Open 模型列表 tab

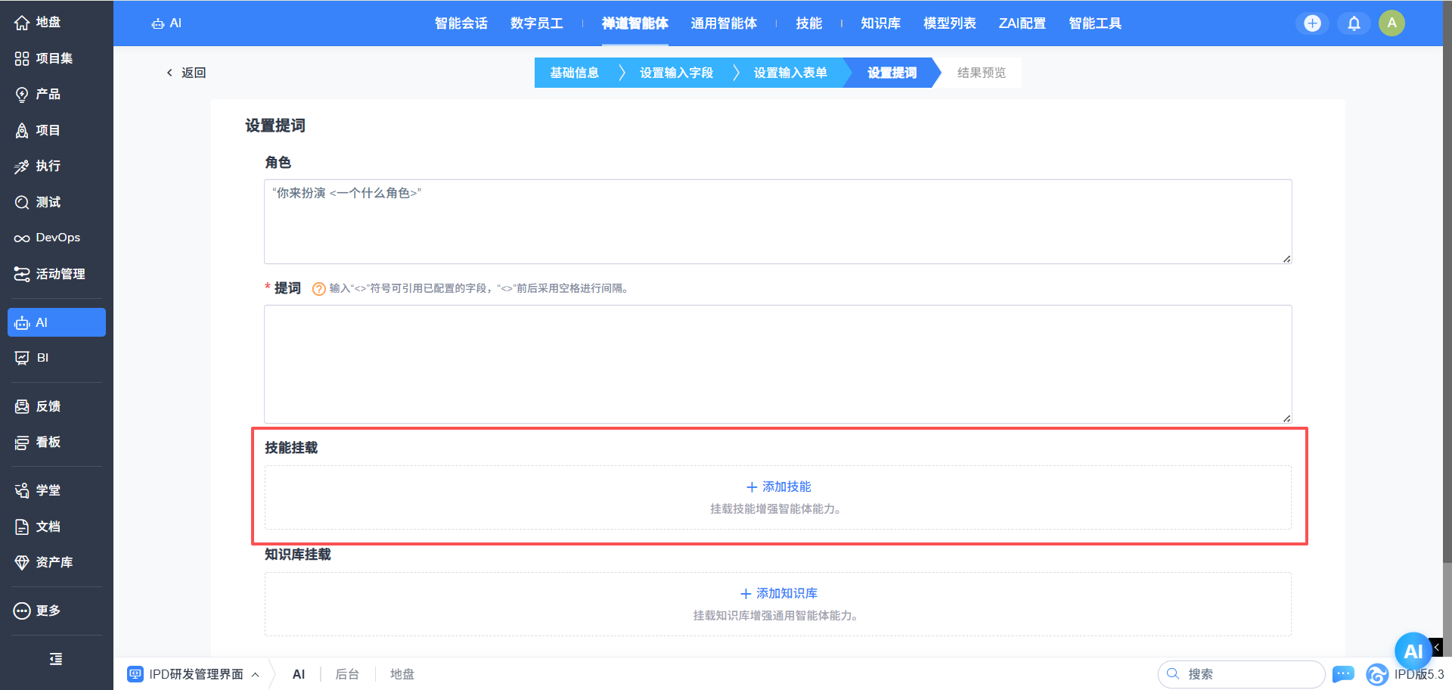click(x=950, y=23)
